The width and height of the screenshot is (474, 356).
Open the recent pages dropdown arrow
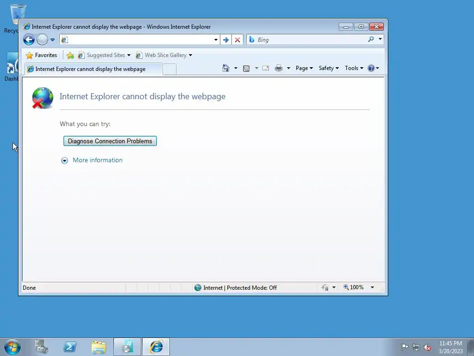(52, 40)
